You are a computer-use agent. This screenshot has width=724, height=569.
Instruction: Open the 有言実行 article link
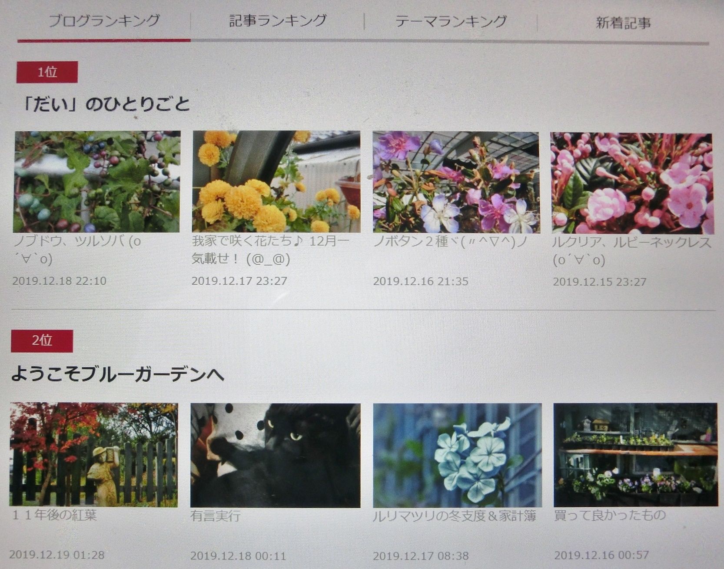(216, 516)
